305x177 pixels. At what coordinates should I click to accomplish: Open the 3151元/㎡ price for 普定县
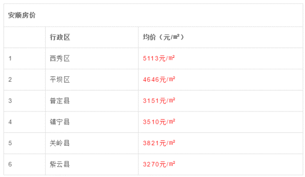coord(159,101)
